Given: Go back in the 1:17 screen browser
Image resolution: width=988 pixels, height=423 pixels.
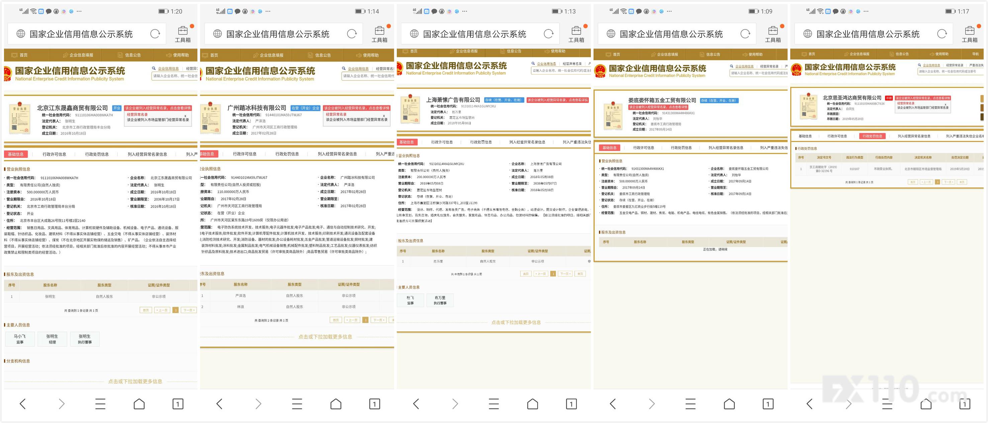Looking at the screenshot, I should tap(810, 404).
